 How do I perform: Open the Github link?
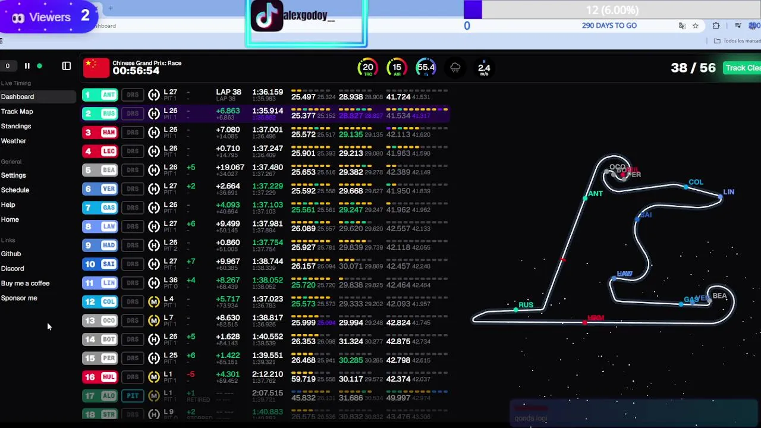tap(11, 254)
